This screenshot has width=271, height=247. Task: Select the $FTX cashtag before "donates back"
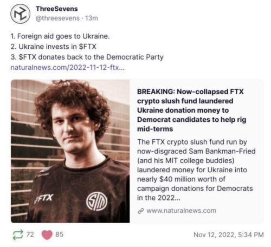[x=28, y=57]
